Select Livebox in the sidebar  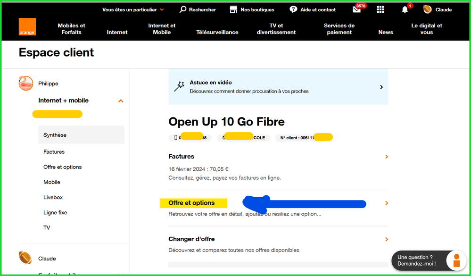(53, 197)
